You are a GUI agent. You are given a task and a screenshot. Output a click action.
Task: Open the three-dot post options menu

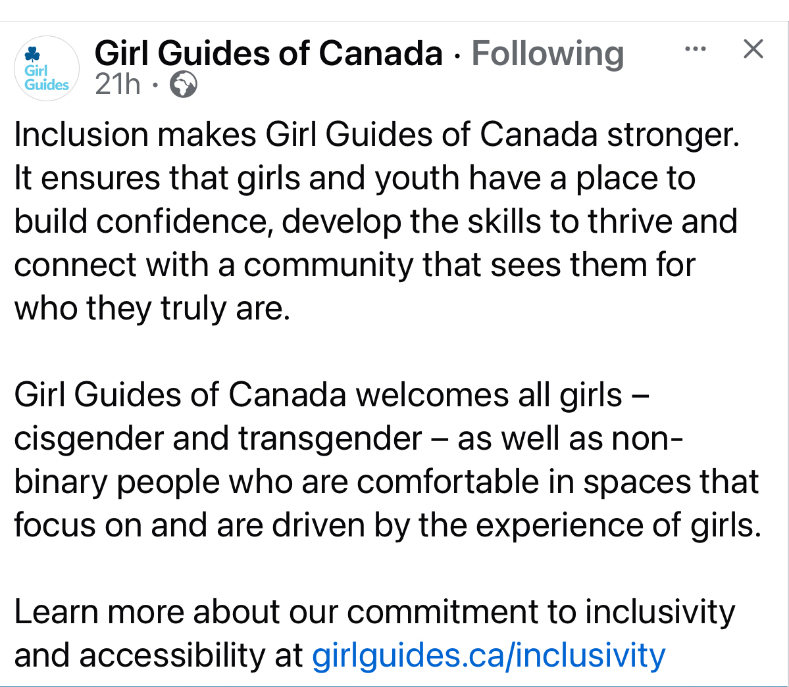(x=696, y=49)
